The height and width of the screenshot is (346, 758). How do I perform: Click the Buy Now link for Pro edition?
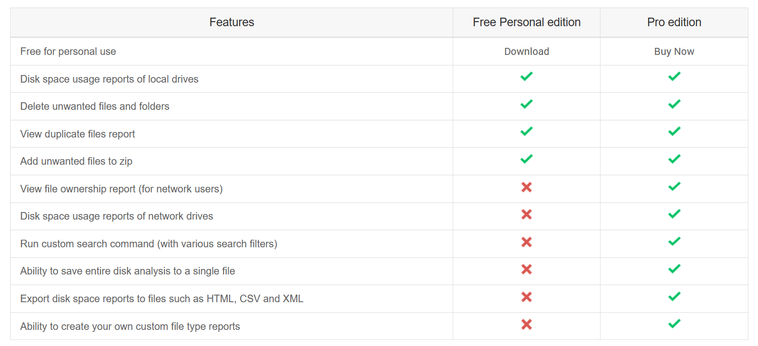[x=674, y=51]
